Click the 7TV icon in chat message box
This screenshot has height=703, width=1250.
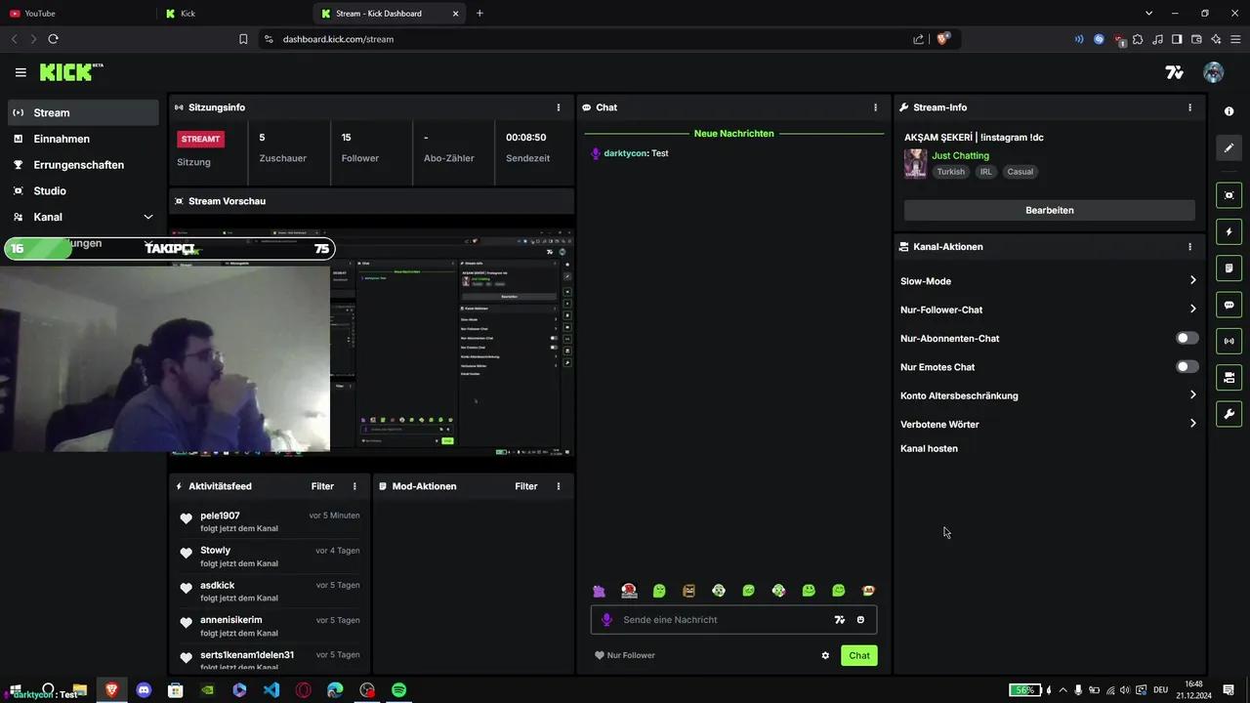pyautogui.click(x=839, y=620)
